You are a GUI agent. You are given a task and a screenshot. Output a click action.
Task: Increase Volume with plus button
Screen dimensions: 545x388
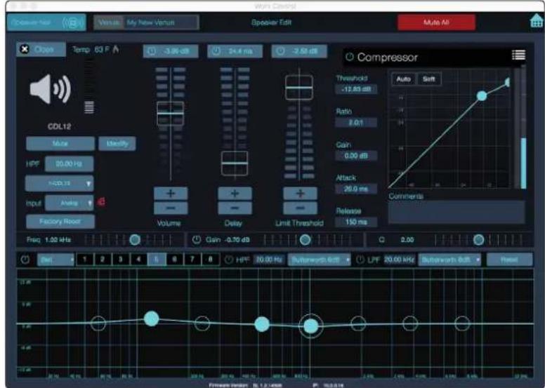171,194
